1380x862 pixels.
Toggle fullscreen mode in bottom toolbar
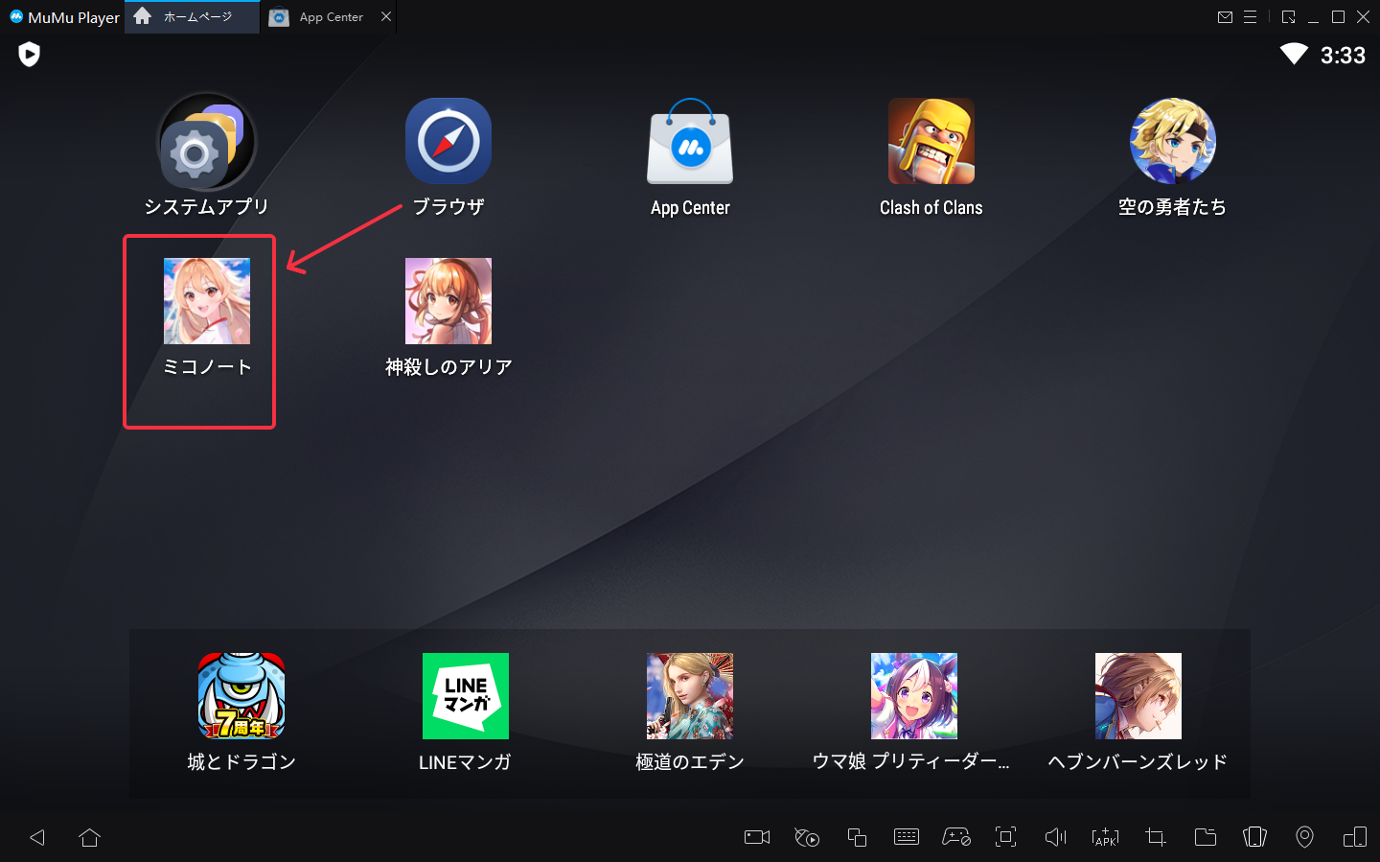[1006, 837]
